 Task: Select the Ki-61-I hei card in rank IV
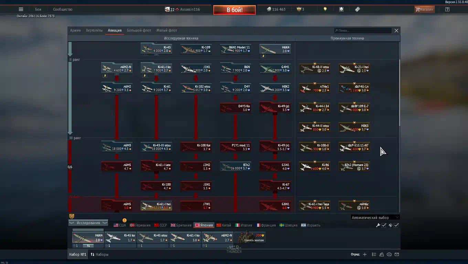[156, 206]
